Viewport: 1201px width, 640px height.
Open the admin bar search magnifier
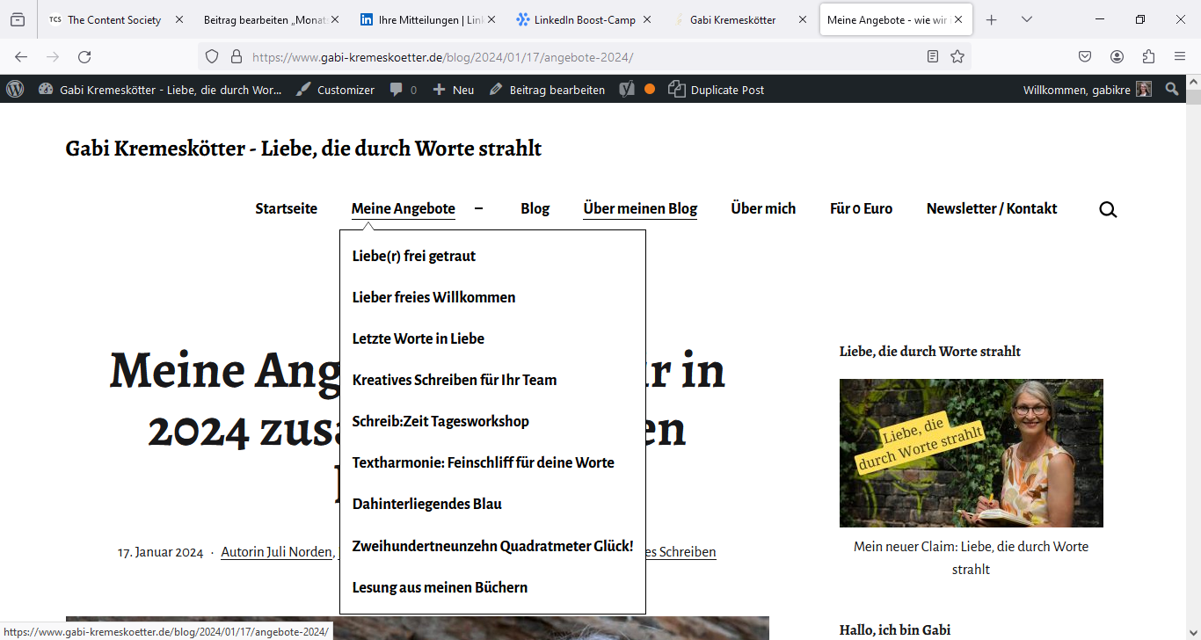(x=1171, y=89)
